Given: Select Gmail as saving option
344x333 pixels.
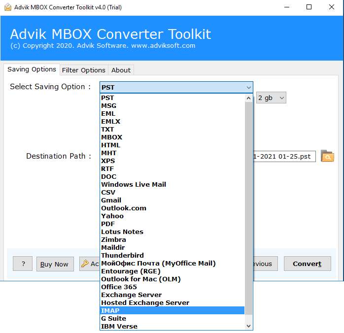Looking at the screenshot, I should (x=172, y=200).
